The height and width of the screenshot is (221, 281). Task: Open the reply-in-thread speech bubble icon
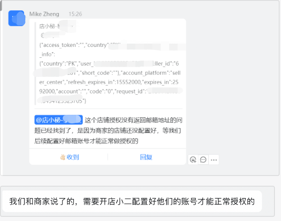[203, 160]
